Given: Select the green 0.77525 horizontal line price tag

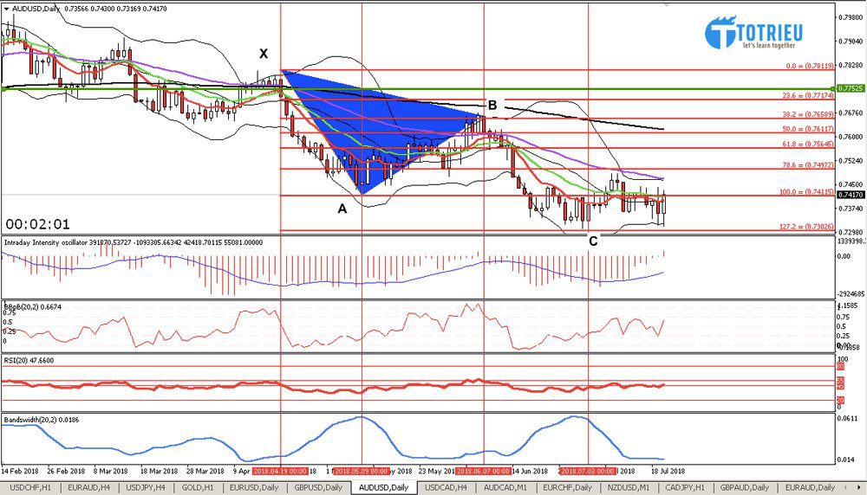Looking at the screenshot, I should (x=850, y=88).
